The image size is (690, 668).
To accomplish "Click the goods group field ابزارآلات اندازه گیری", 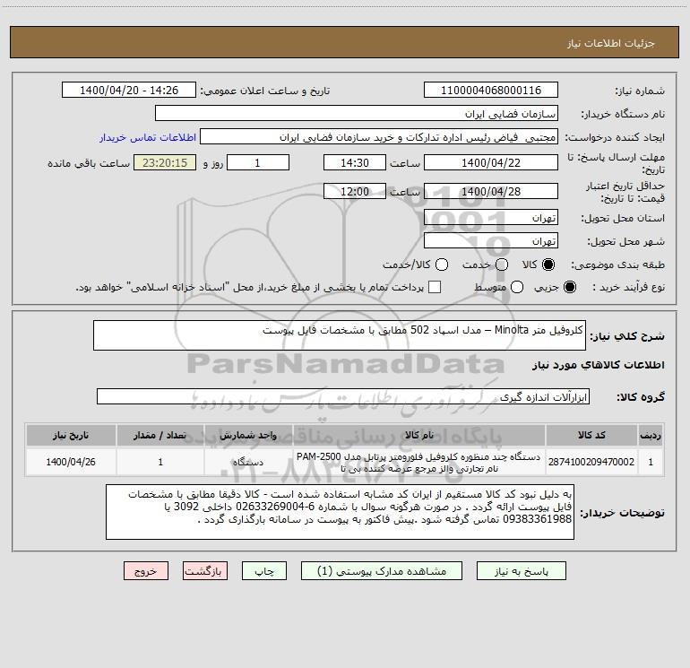I will (343, 396).
